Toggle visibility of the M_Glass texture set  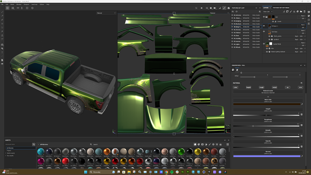click(x=232, y=36)
